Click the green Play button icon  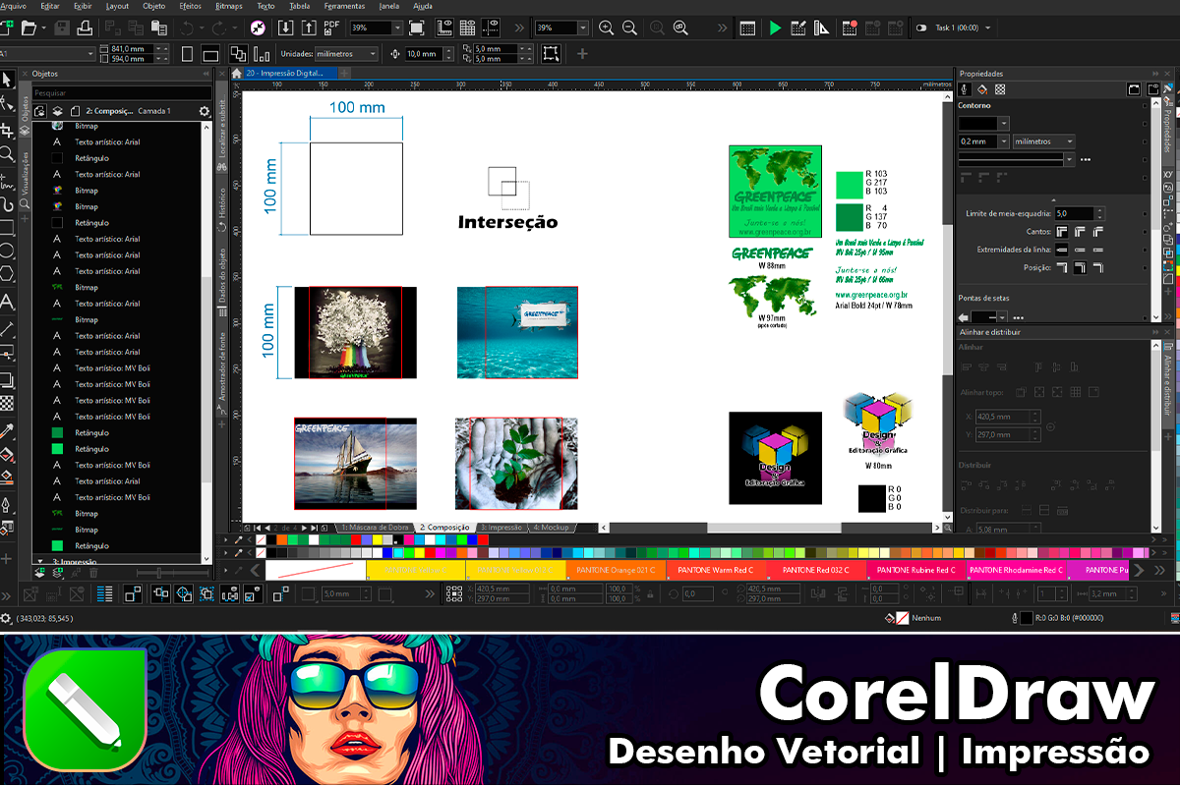pos(775,28)
